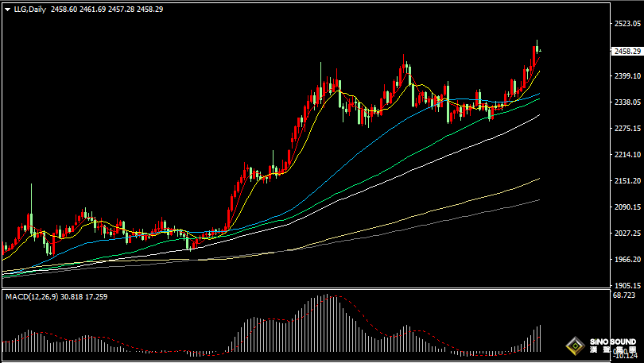Image resolution: width=644 pixels, height=363 pixels.
Task: Click the dropdown triangle beside LLG,Daily
Action: coord(7,9)
